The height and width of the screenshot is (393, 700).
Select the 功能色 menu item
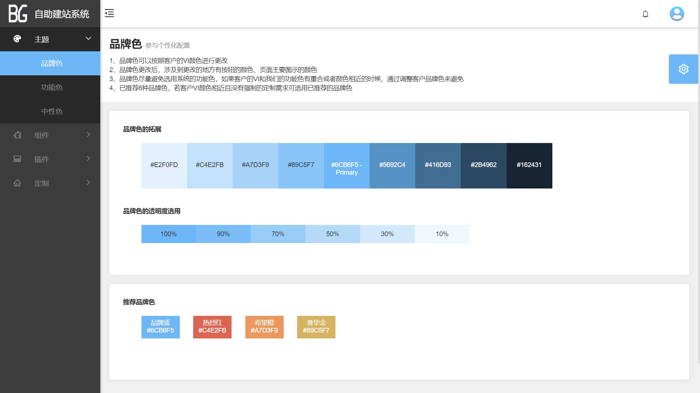click(x=52, y=87)
